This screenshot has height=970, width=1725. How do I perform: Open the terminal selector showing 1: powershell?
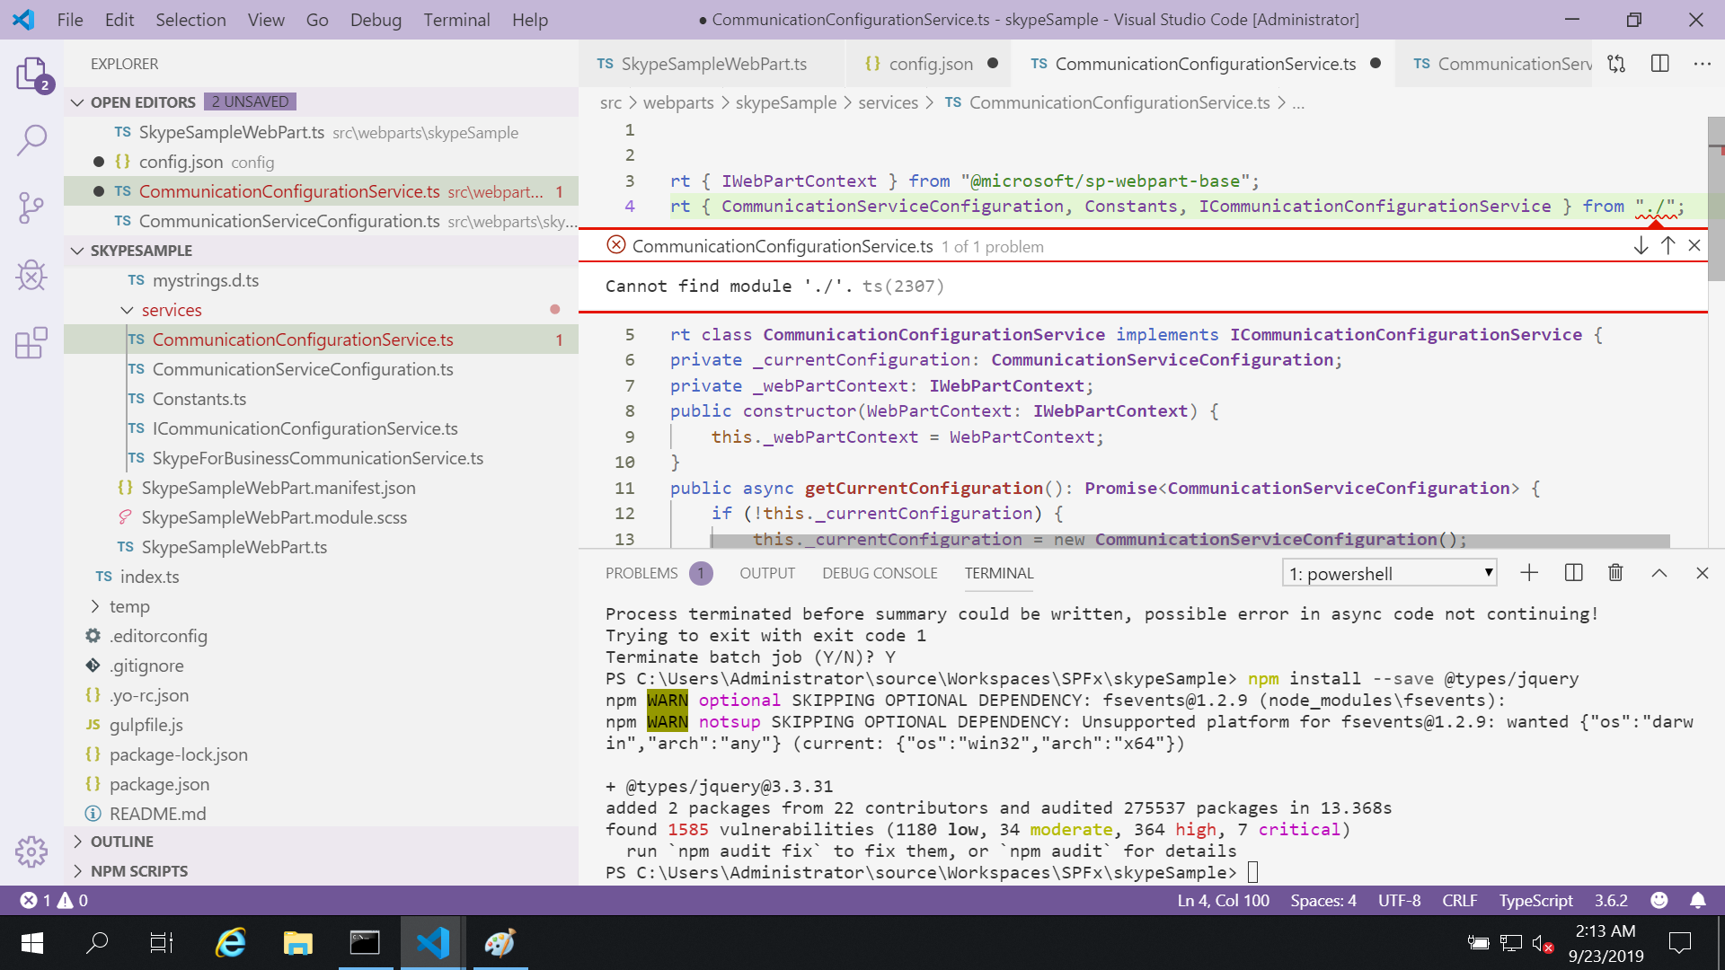tap(1389, 573)
